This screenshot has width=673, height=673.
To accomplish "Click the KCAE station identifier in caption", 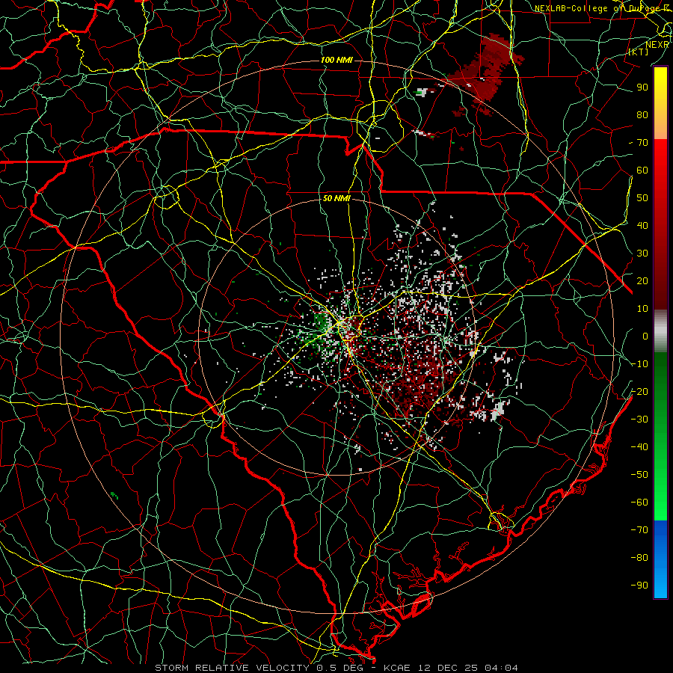I will point(396,668).
